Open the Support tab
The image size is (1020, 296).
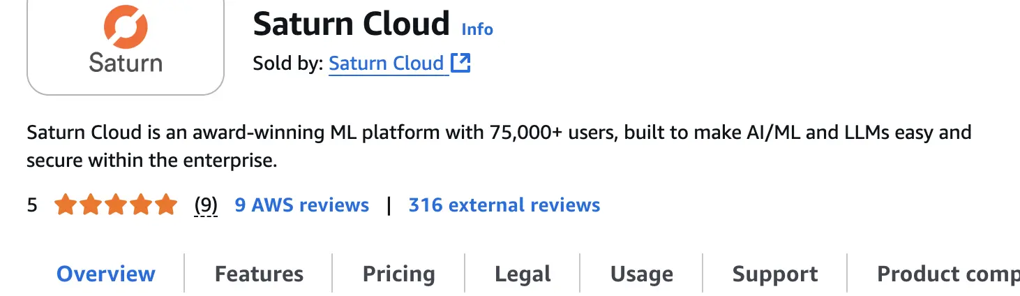point(774,274)
